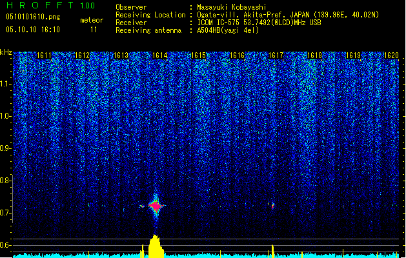Click the 1611 time marker
This screenshot has width=406, height=258.
pos(44,55)
